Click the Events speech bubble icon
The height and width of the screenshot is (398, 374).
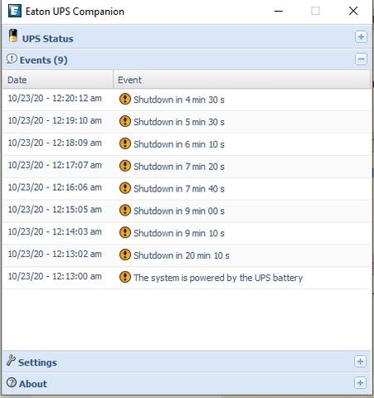coord(12,59)
